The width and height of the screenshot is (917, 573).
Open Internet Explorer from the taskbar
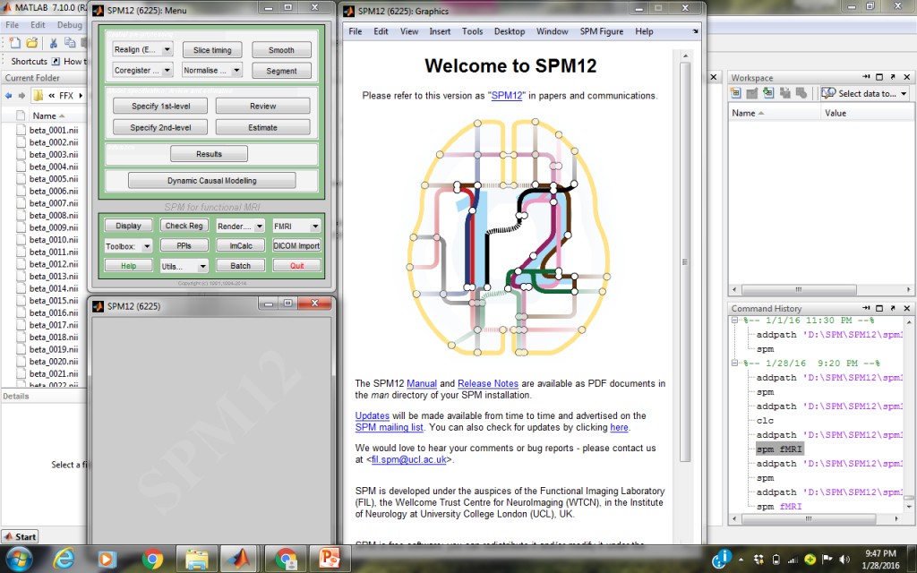(x=64, y=560)
